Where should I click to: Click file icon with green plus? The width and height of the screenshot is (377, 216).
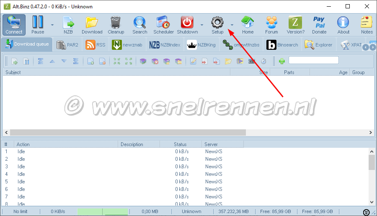tap(90, 61)
